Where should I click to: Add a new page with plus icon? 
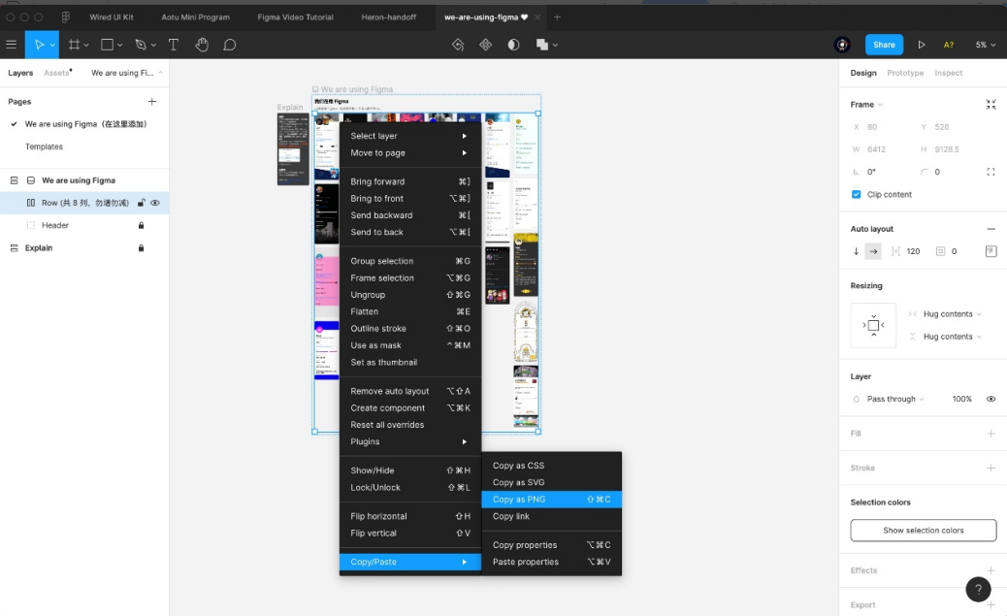[x=152, y=102]
